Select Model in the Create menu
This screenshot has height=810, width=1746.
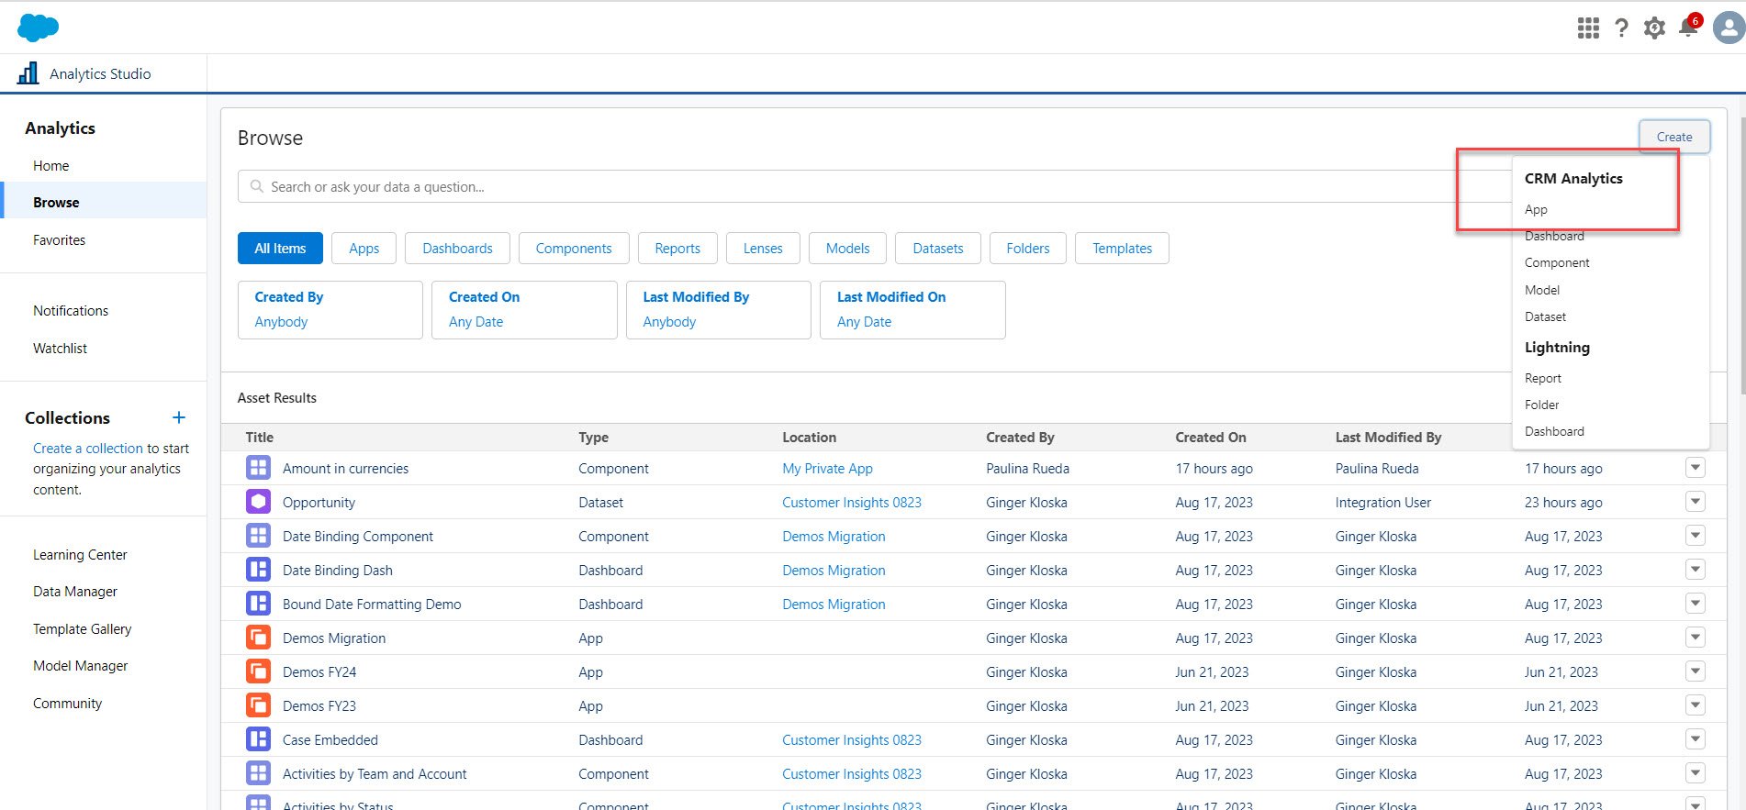click(1542, 290)
